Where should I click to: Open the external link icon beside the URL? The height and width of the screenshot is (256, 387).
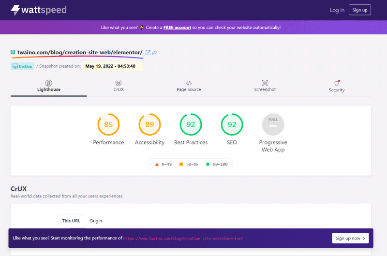point(148,53)
